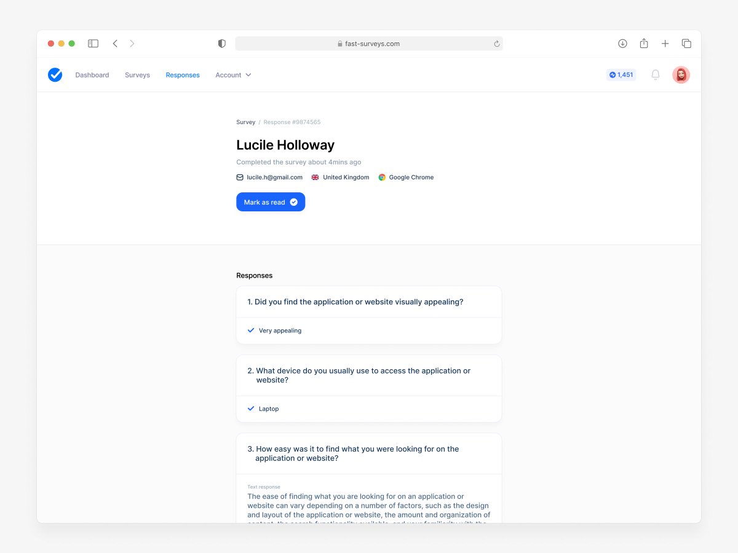The image size is (738, 553).
Task: Click the Laptop answer
Action: pyautogui.click(x=269, y=409)
